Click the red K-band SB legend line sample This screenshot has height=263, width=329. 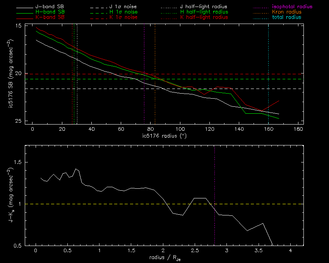(x=24, y=18)
